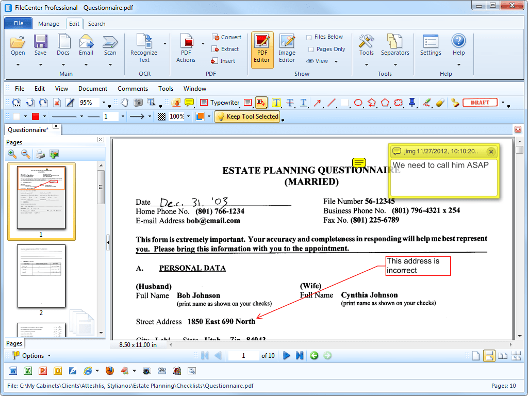Viewport: 528px width, 396px height.
Task: Click the red stroke color swatch
Action: pos(36,117)
